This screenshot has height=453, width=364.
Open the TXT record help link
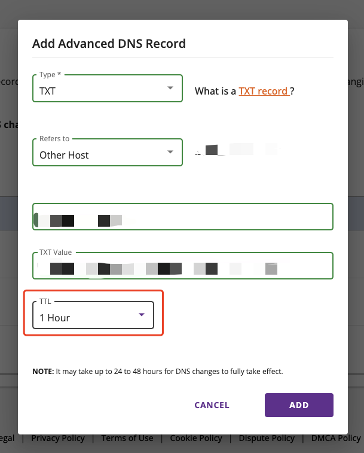[x=264, y=92]
